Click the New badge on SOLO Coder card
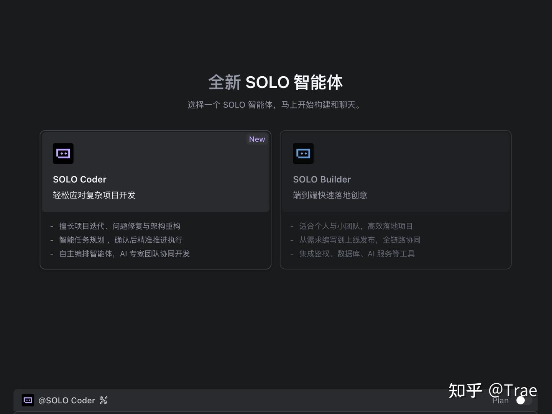 (x=256, y=139)
